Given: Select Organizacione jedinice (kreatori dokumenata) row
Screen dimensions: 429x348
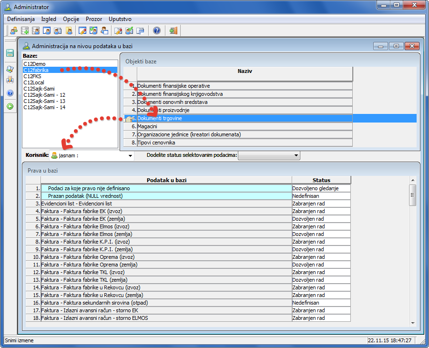Looking at the screenshot, I should click(245, 134).
